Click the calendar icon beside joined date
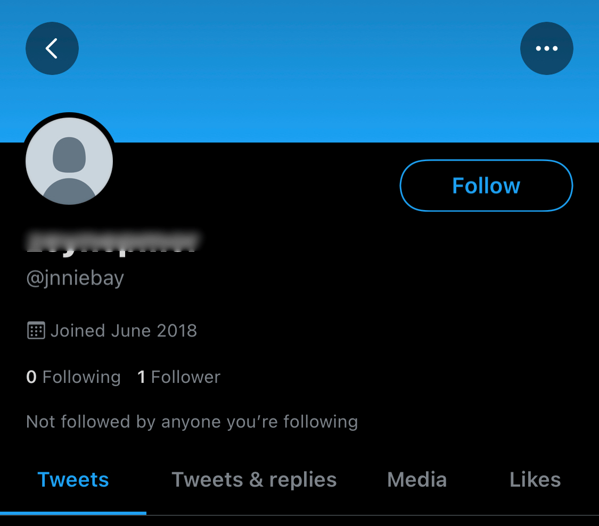This screenshot has height=526, width=599. tap(35, 330)
